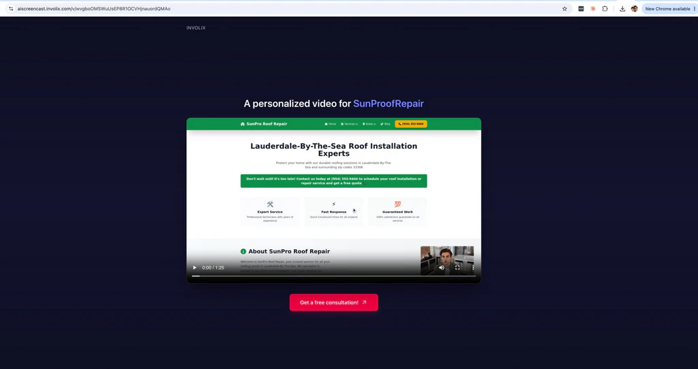Click the SunProofRepair name in the heading
698x369 pixels.
pyautogui.click(x=388, y=103)
